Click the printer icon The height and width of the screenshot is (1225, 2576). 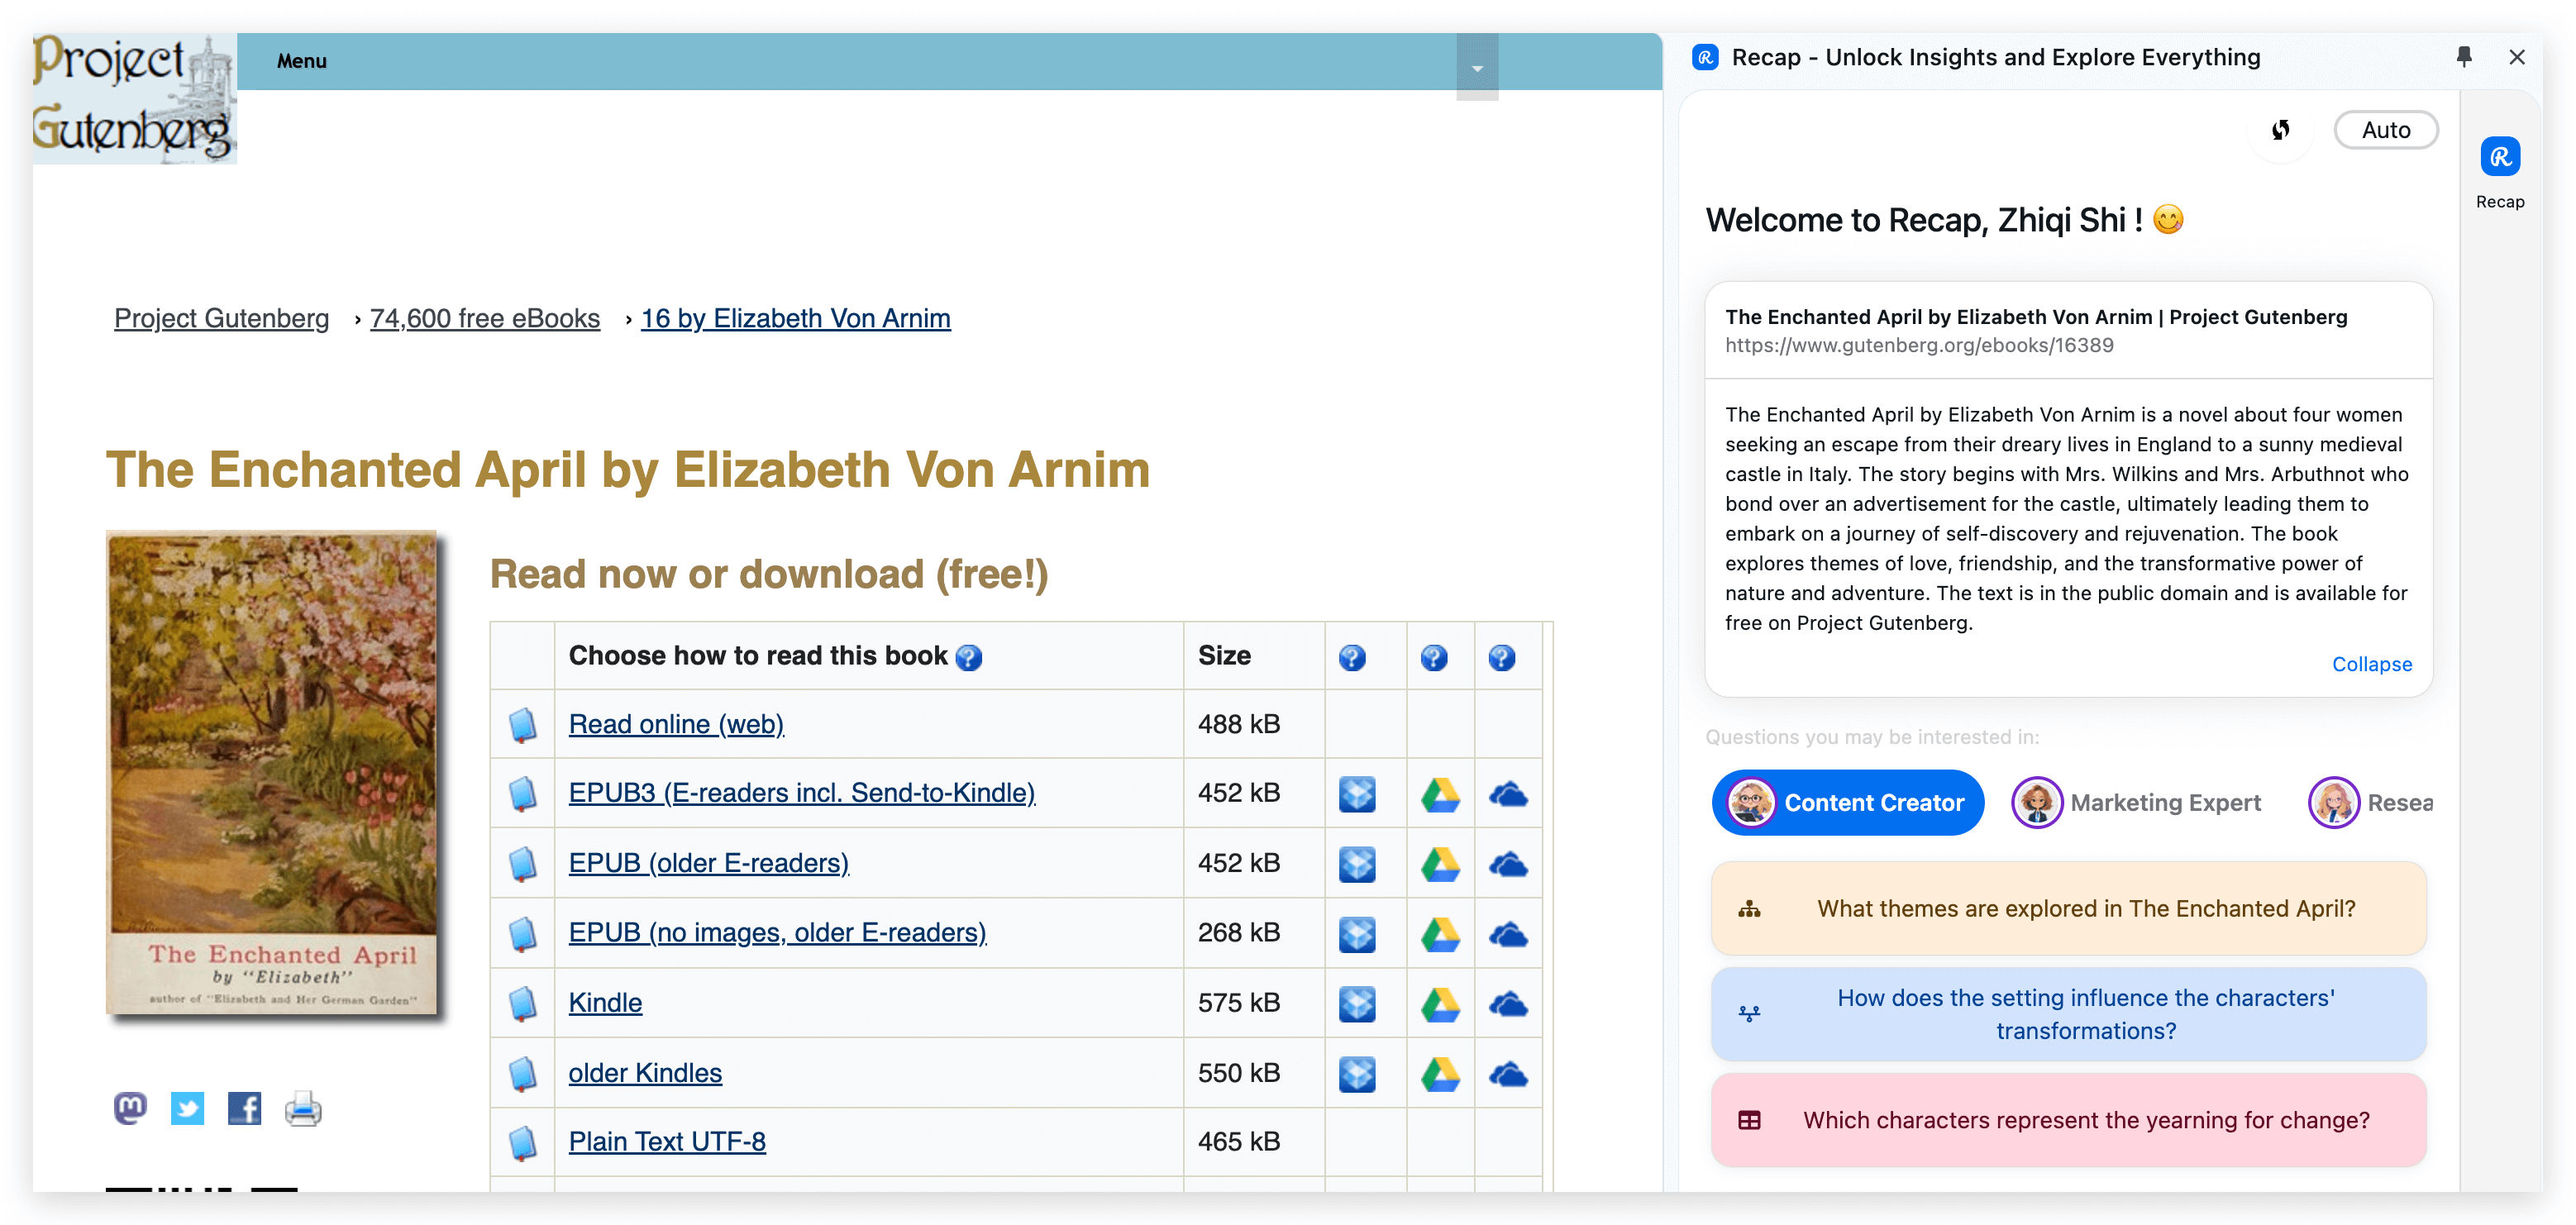303,1108
